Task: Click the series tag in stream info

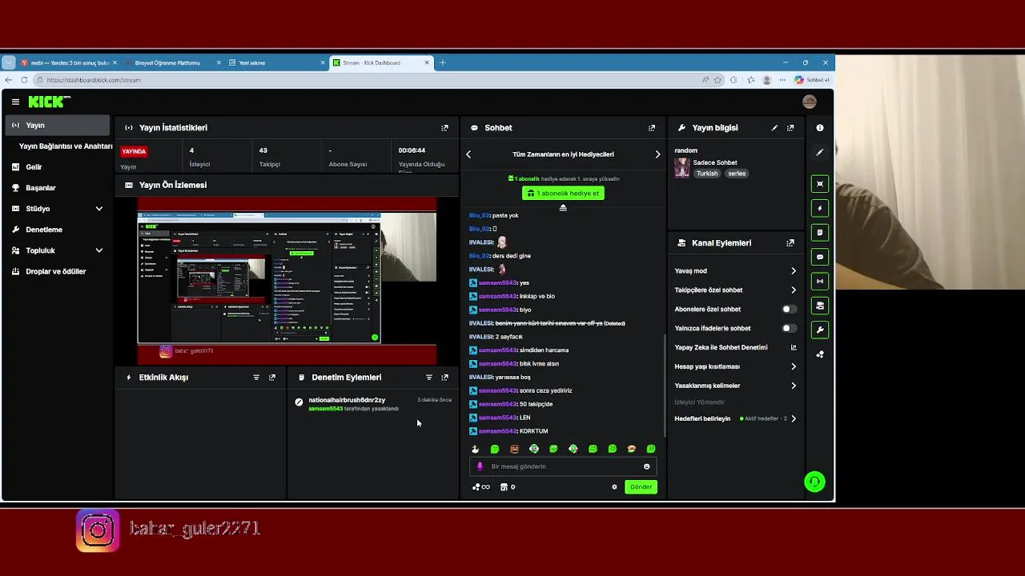Action: coord(737,174)
